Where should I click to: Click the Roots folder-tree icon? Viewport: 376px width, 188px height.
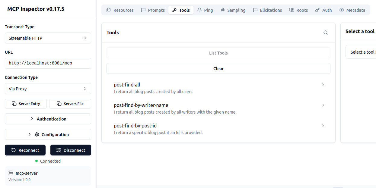(x=292, y=10)
